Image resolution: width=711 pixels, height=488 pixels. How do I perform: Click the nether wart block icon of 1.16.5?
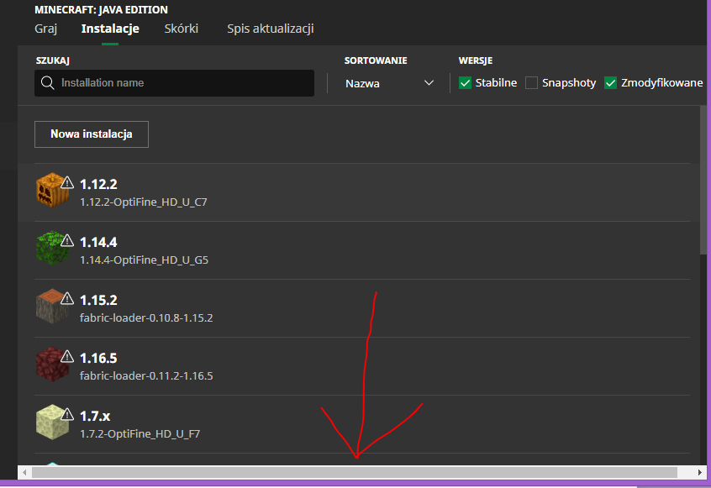coord(52,364)
